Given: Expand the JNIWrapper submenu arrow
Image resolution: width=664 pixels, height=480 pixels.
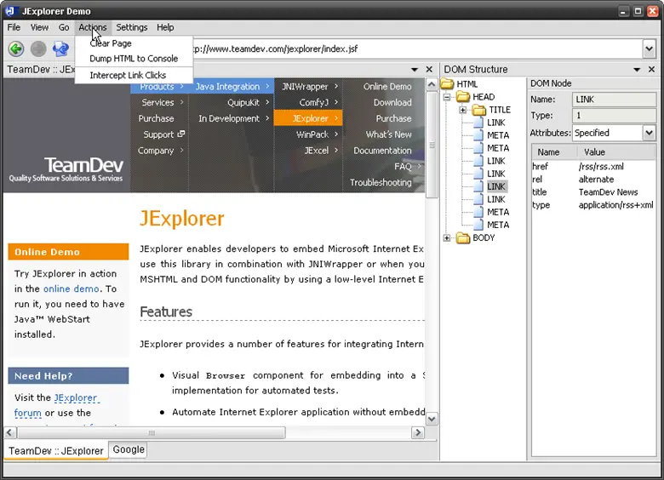Looking at the screenshot, I should click(336, 86).
